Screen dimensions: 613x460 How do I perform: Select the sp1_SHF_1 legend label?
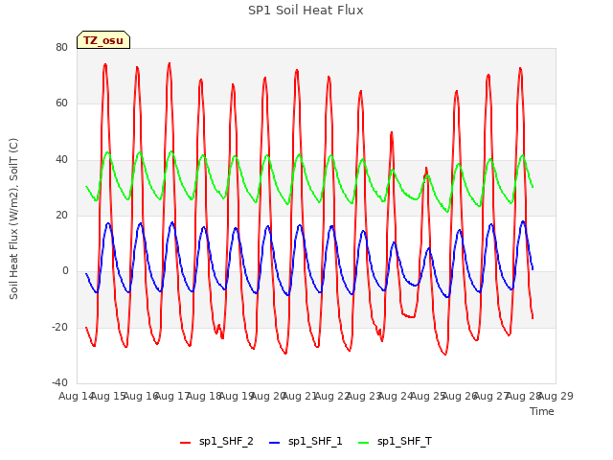point(315,442)
